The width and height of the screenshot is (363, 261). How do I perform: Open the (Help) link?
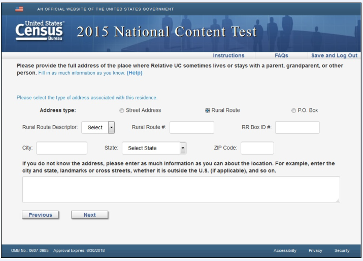tap(135, 73)
